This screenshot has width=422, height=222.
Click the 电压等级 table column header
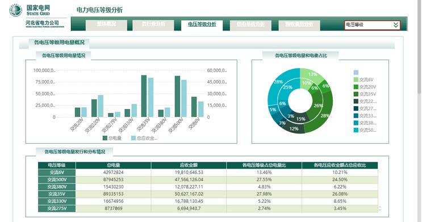tap(57, 165)
